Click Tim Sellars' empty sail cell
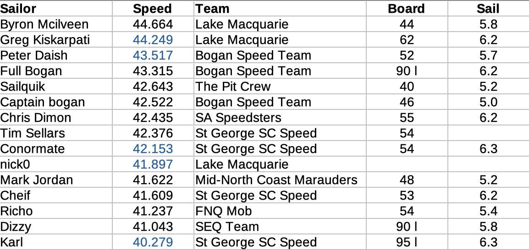Image resolution: width=529 pixels, height=250 pixels. [488, 133]
